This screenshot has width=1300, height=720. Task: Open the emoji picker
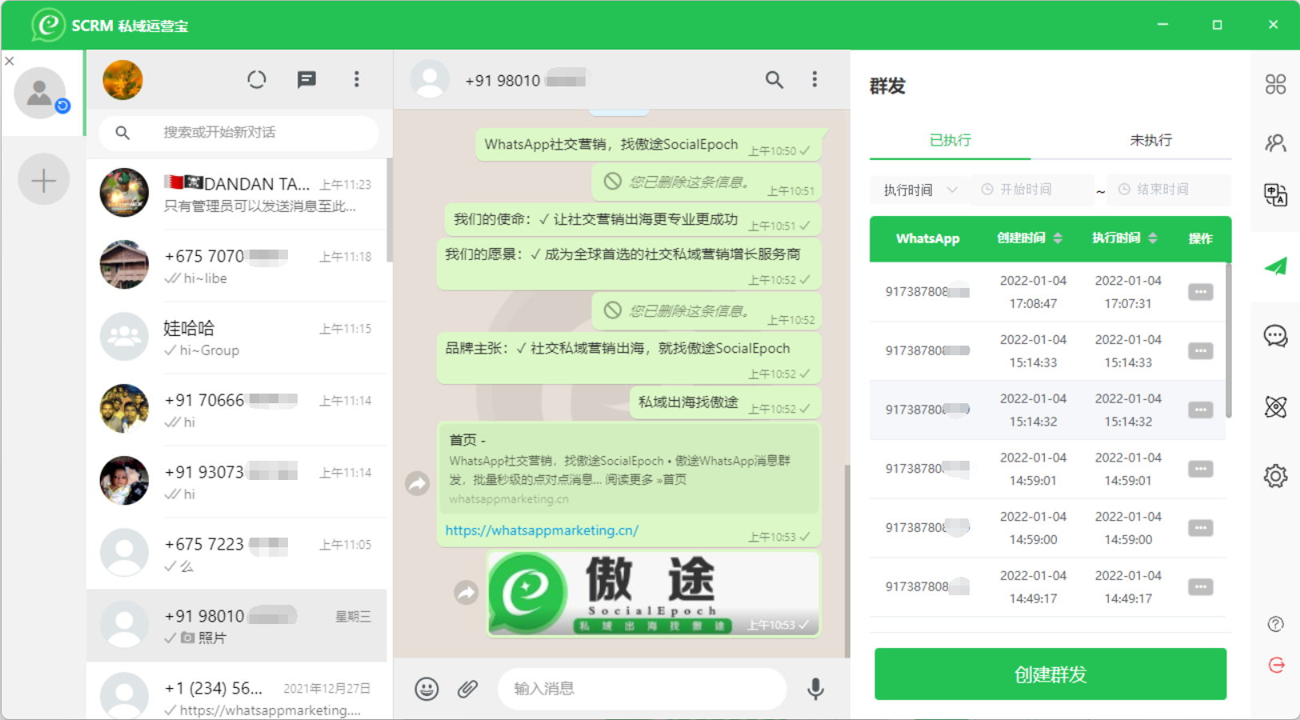click(426, 689)
